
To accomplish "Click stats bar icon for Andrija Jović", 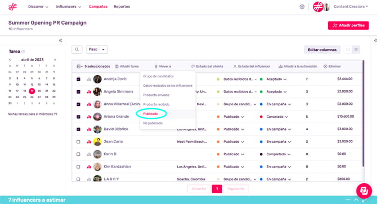I will [x=89, y=79].
